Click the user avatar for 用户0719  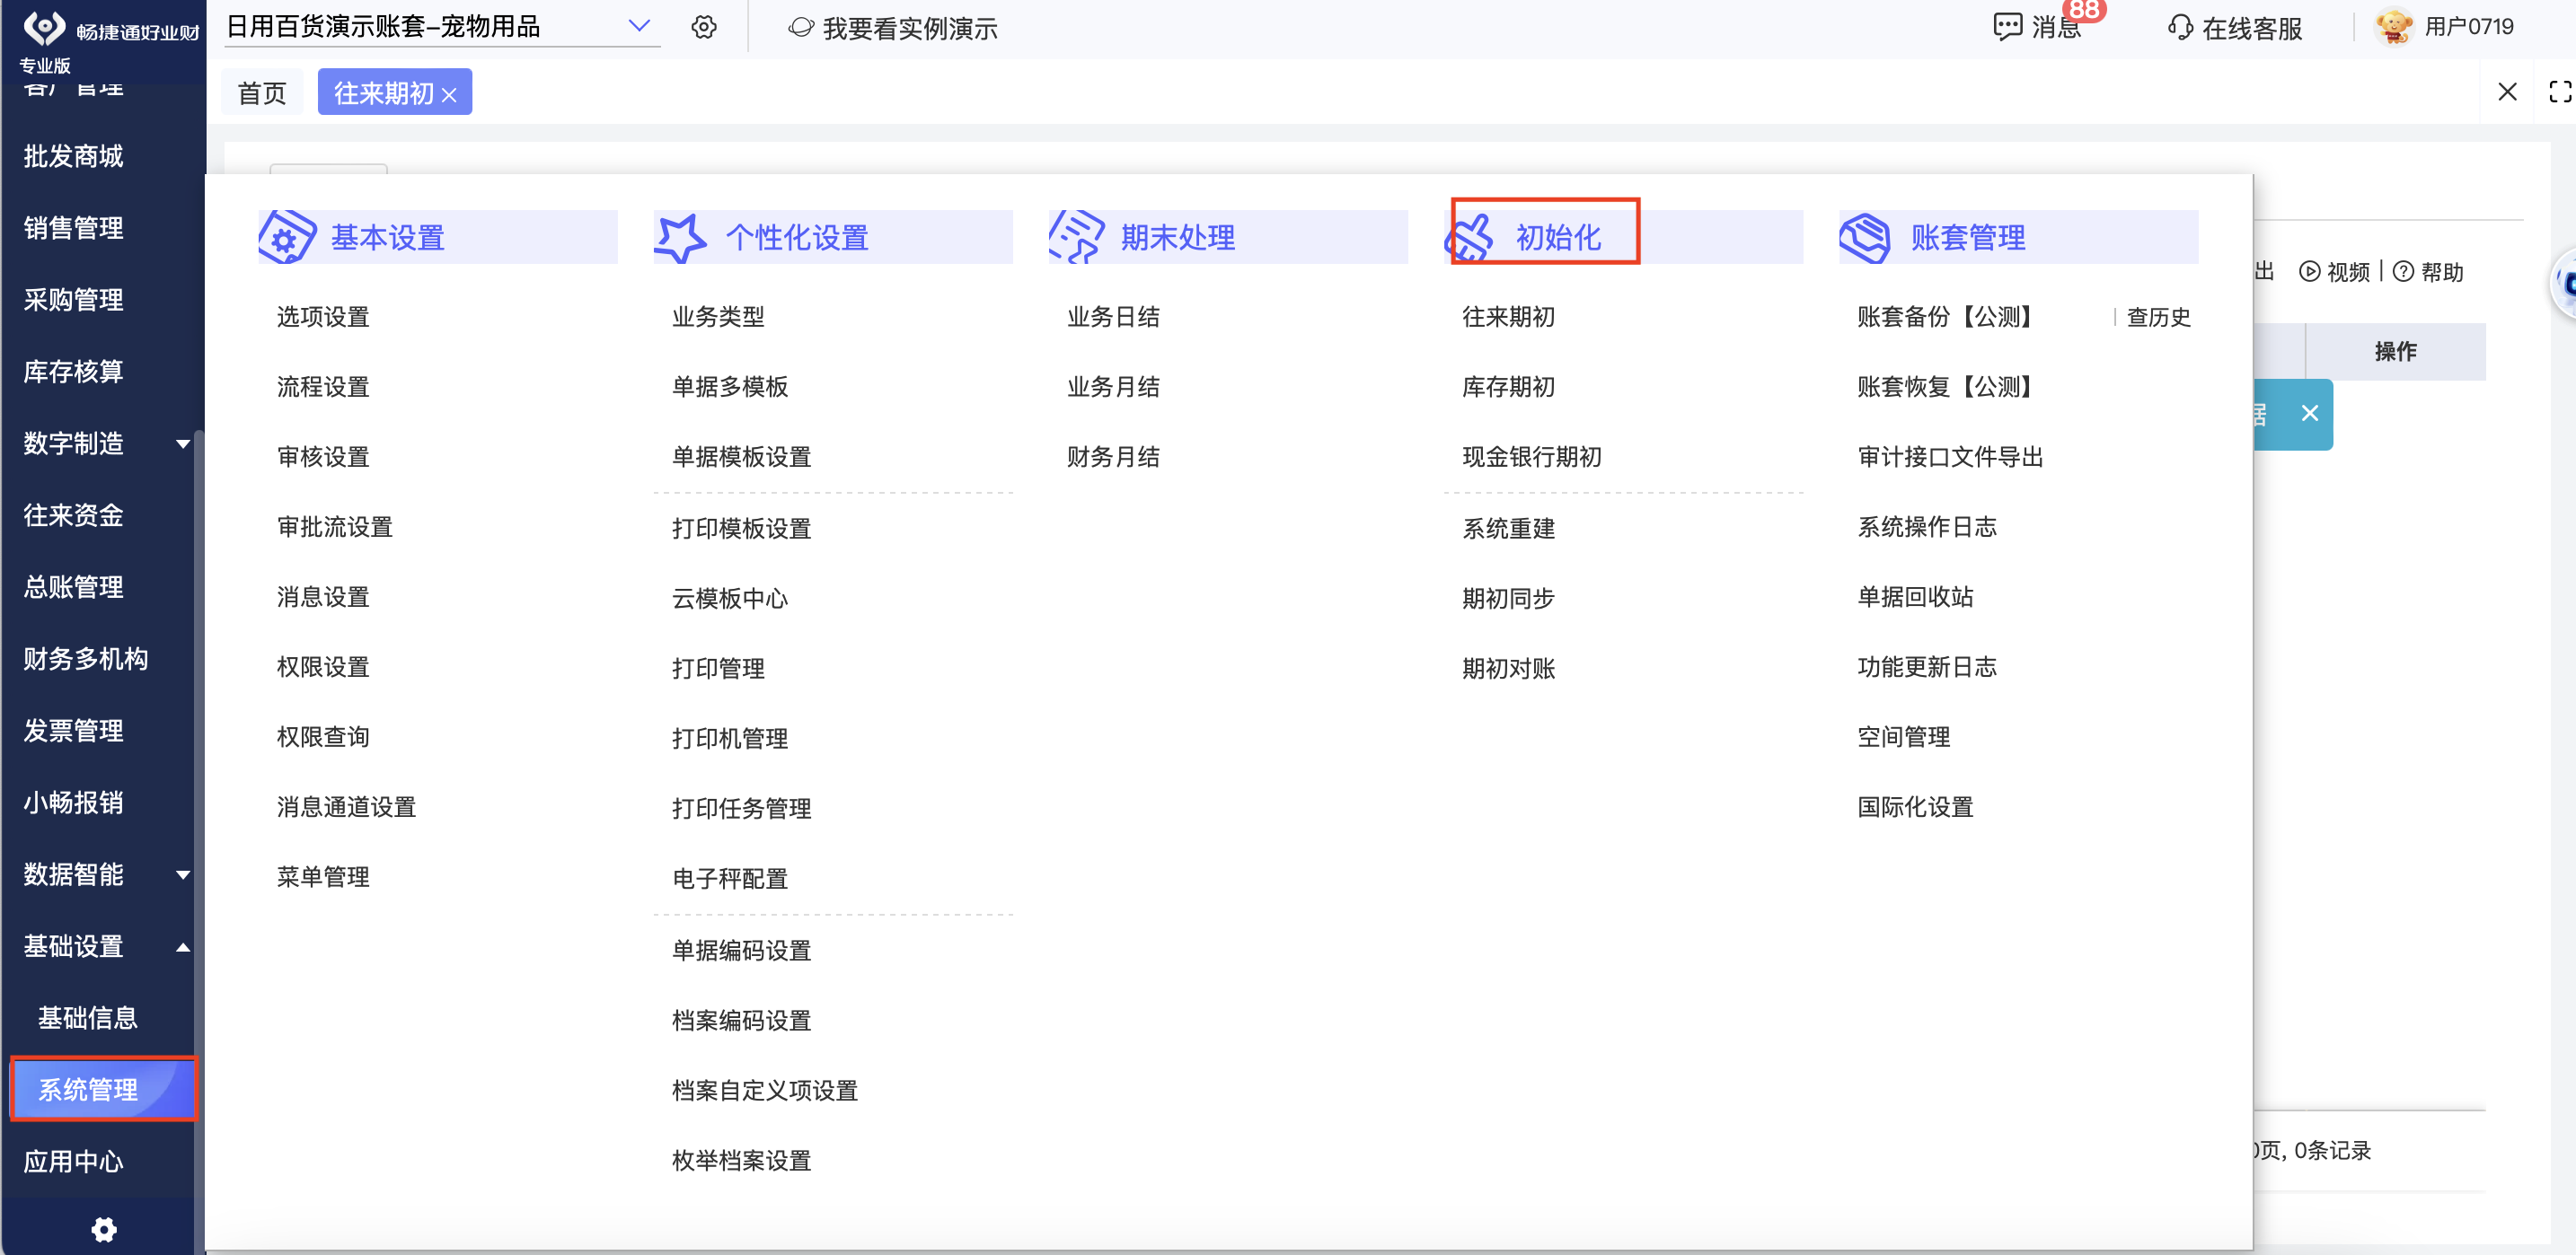click(2394, 26)
